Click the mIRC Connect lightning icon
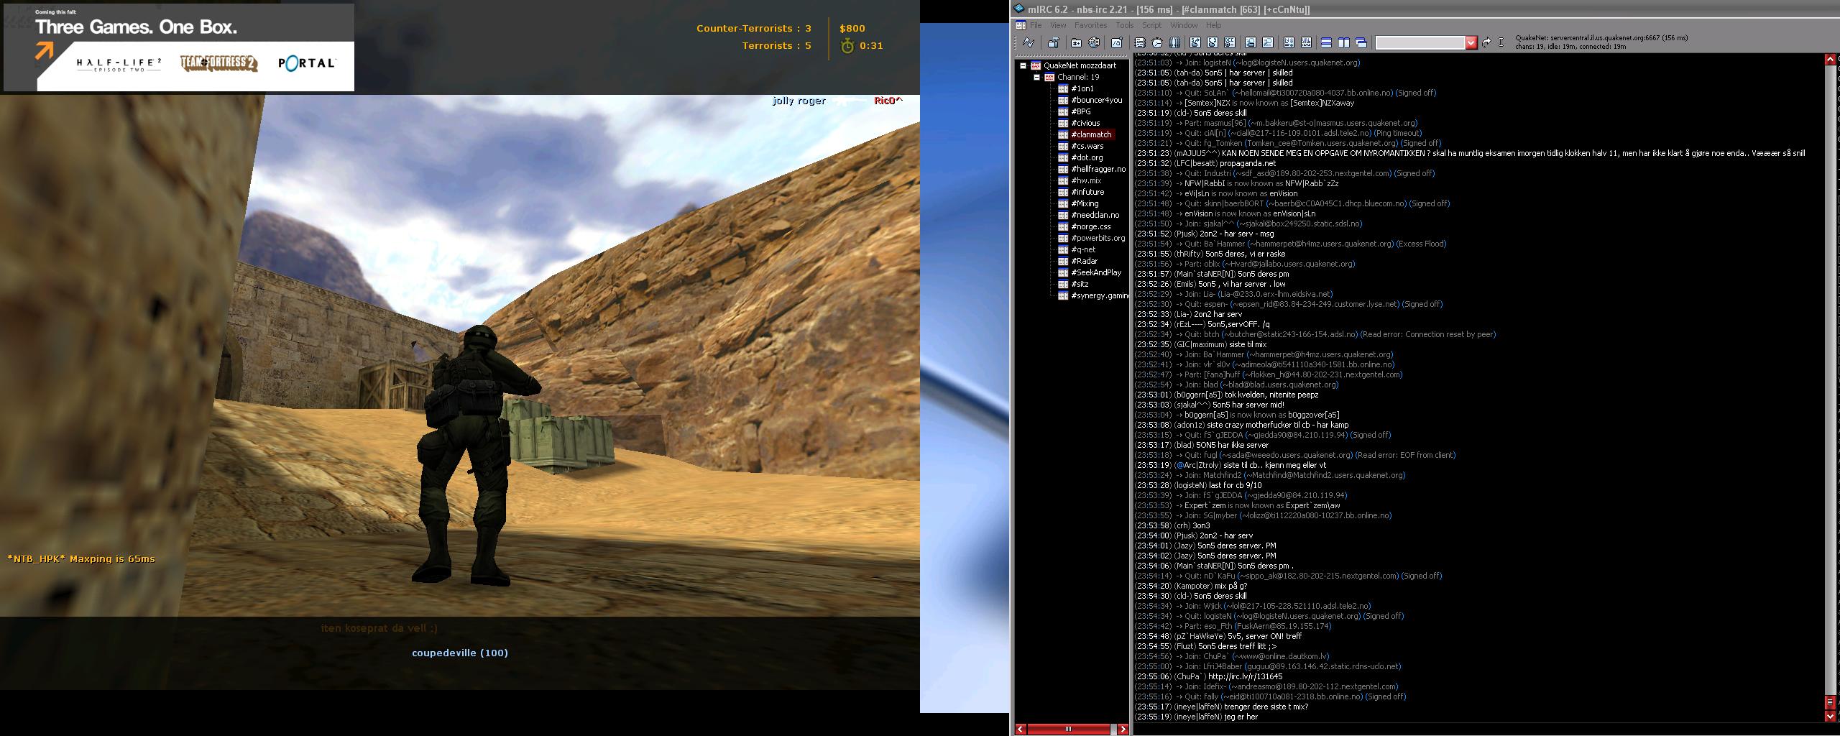The height and width of the screenshot is (736, 1840). pyautogui.click(x=1029, y=42)
